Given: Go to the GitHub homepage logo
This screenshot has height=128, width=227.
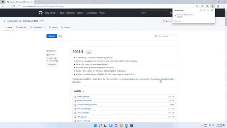Looking at the screenshot, I should pyautogui.click(x=40, y=13).
